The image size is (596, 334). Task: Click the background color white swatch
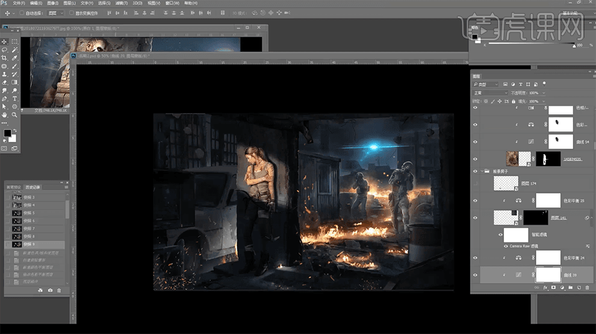(14, 138)
